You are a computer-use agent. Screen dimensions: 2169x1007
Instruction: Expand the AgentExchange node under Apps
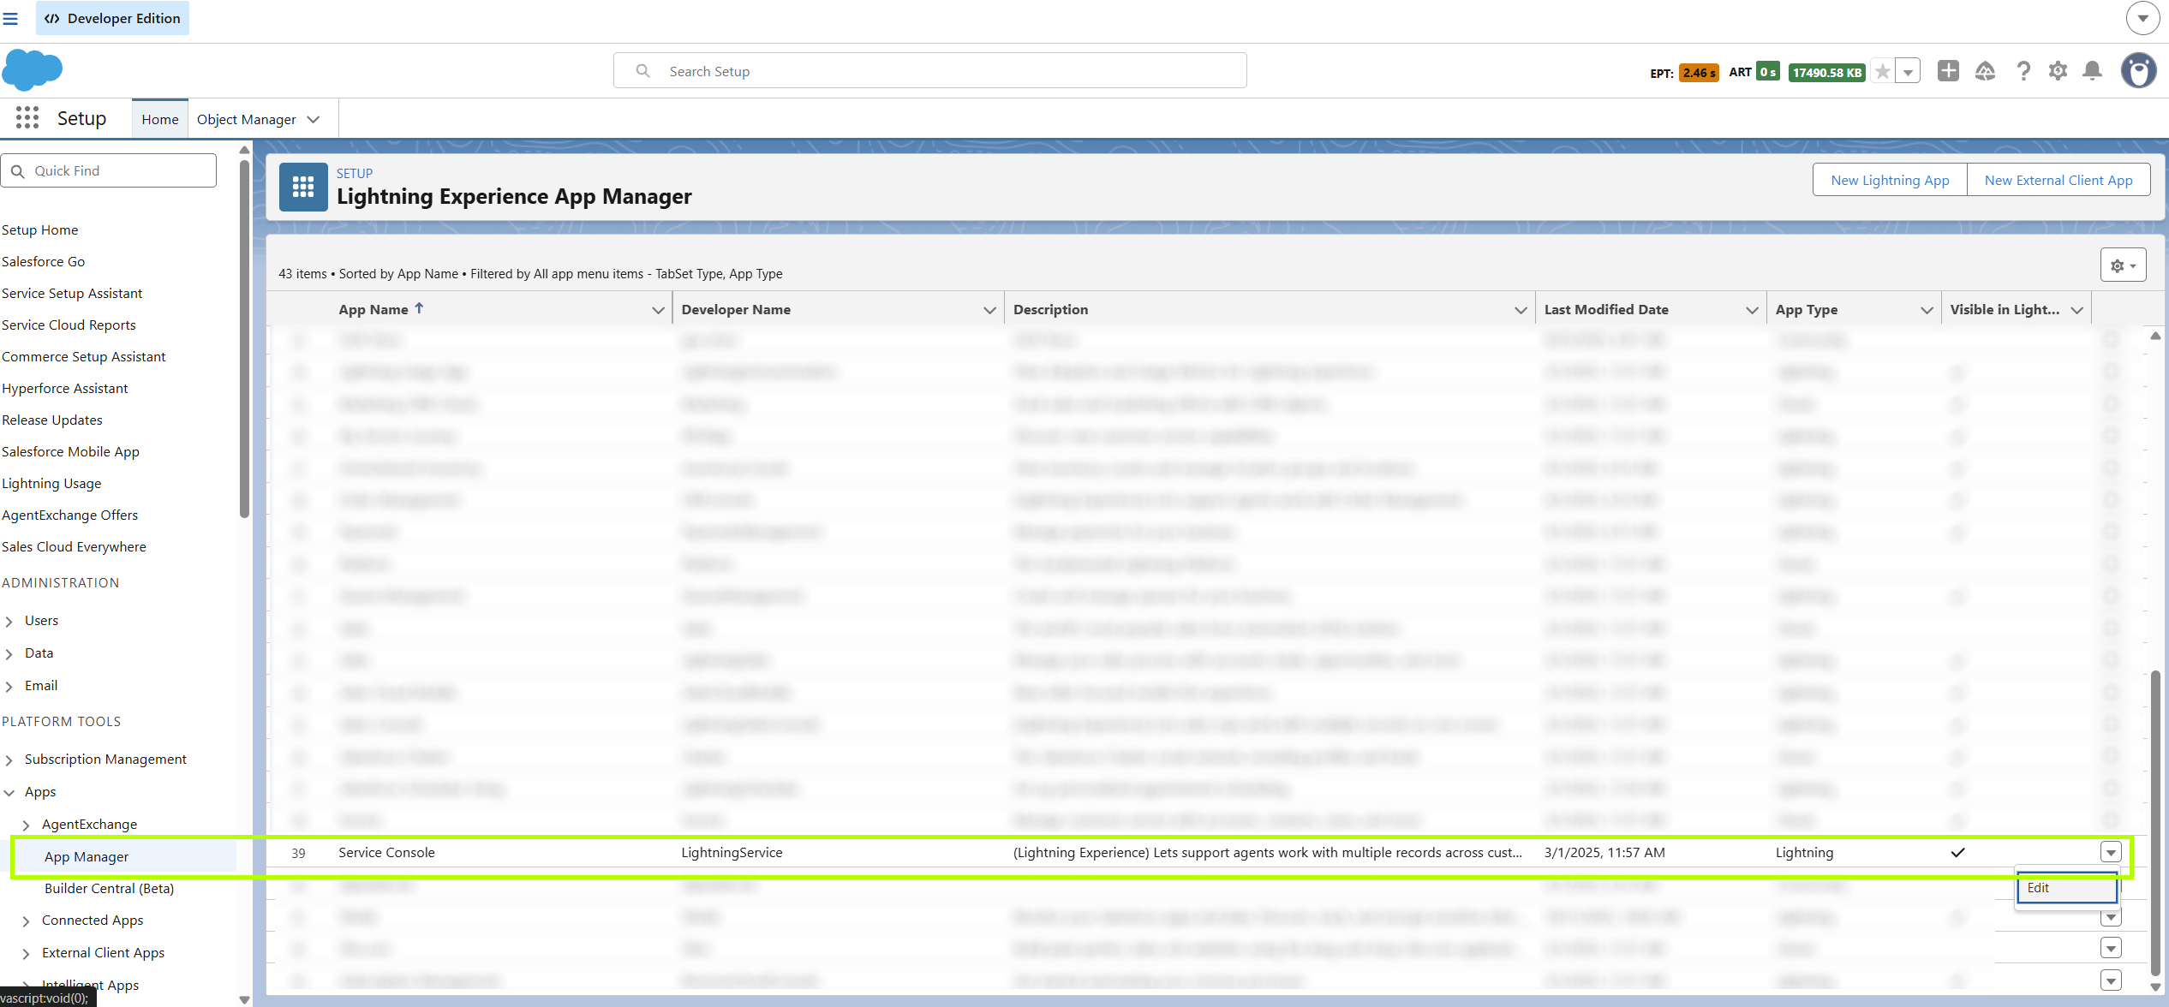pos(27,825)
